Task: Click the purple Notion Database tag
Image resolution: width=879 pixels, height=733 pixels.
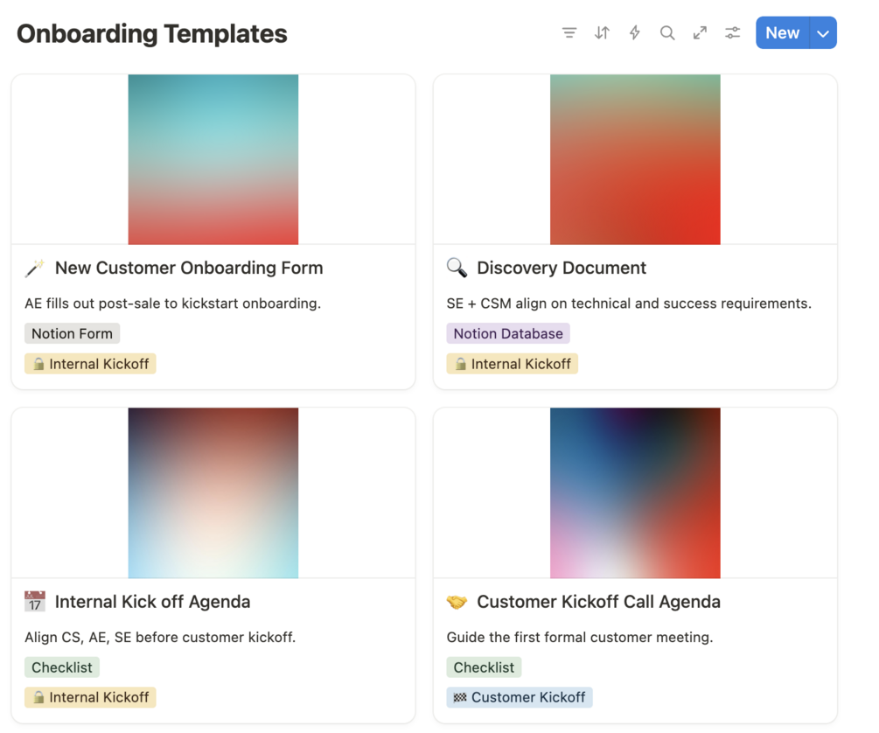Action: tap(508, 333)
